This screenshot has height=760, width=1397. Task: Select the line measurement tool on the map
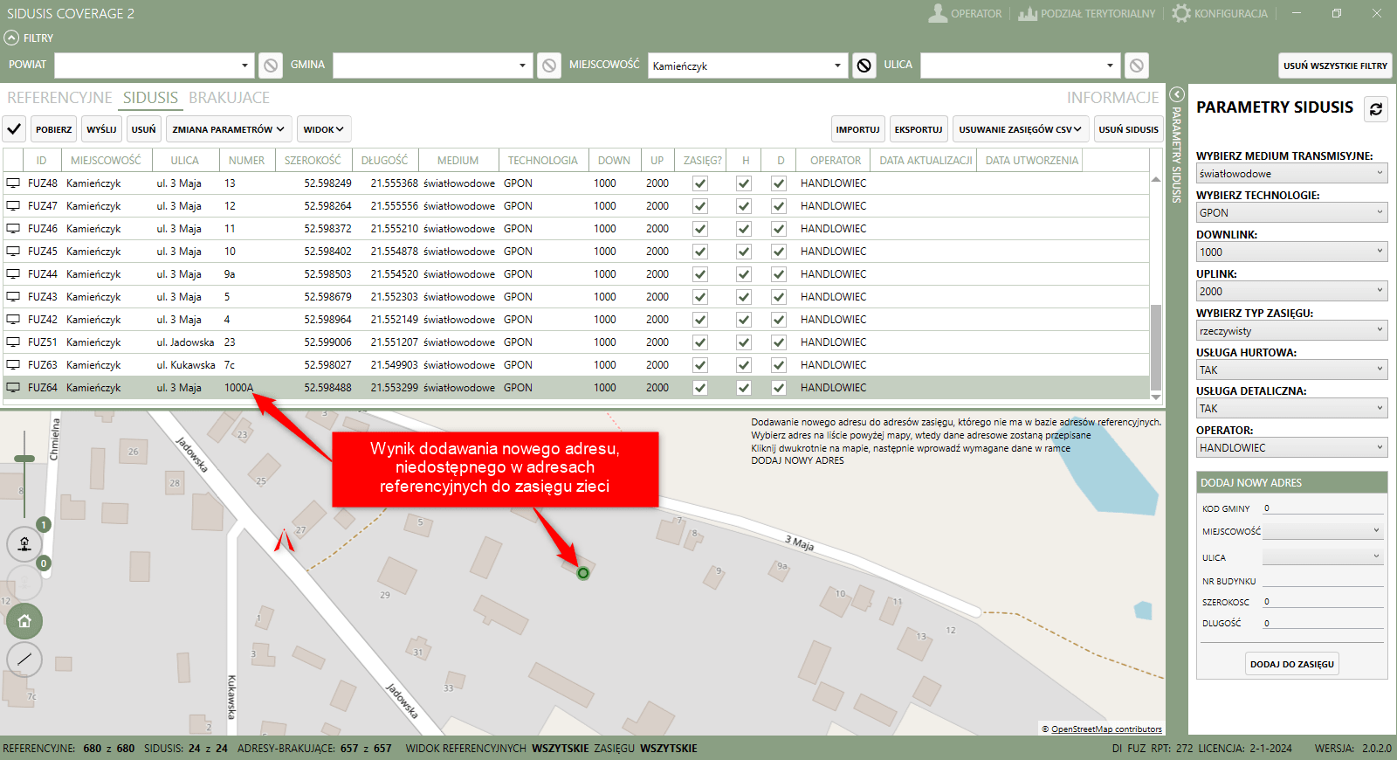click(24, 659)
